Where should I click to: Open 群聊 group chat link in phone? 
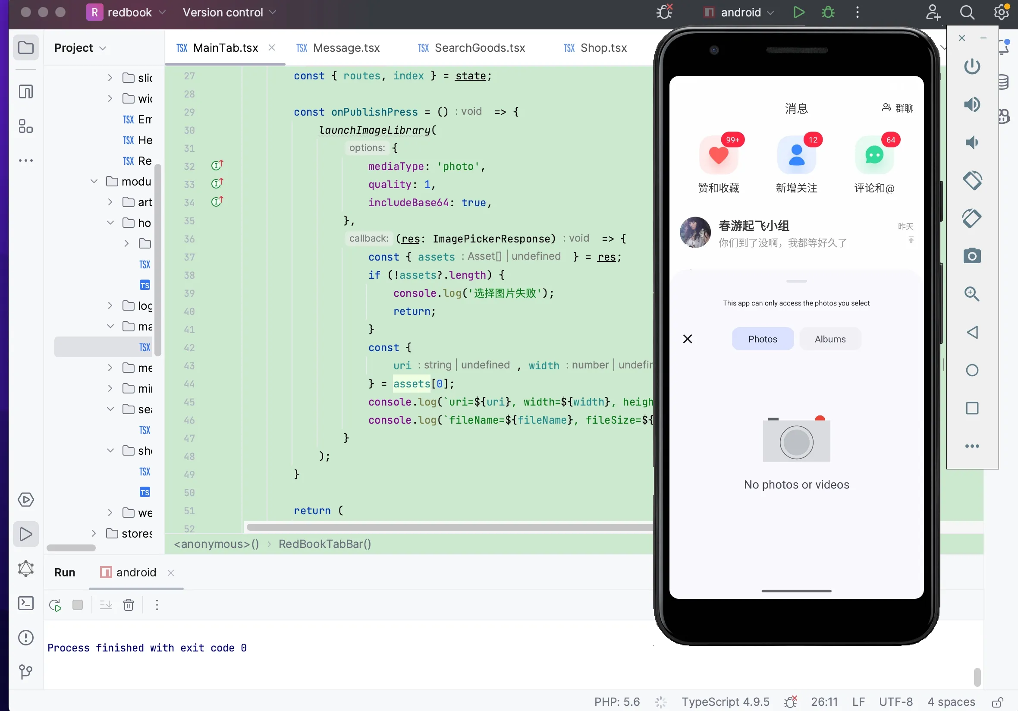pyautogui.click(x=897, y=108)
